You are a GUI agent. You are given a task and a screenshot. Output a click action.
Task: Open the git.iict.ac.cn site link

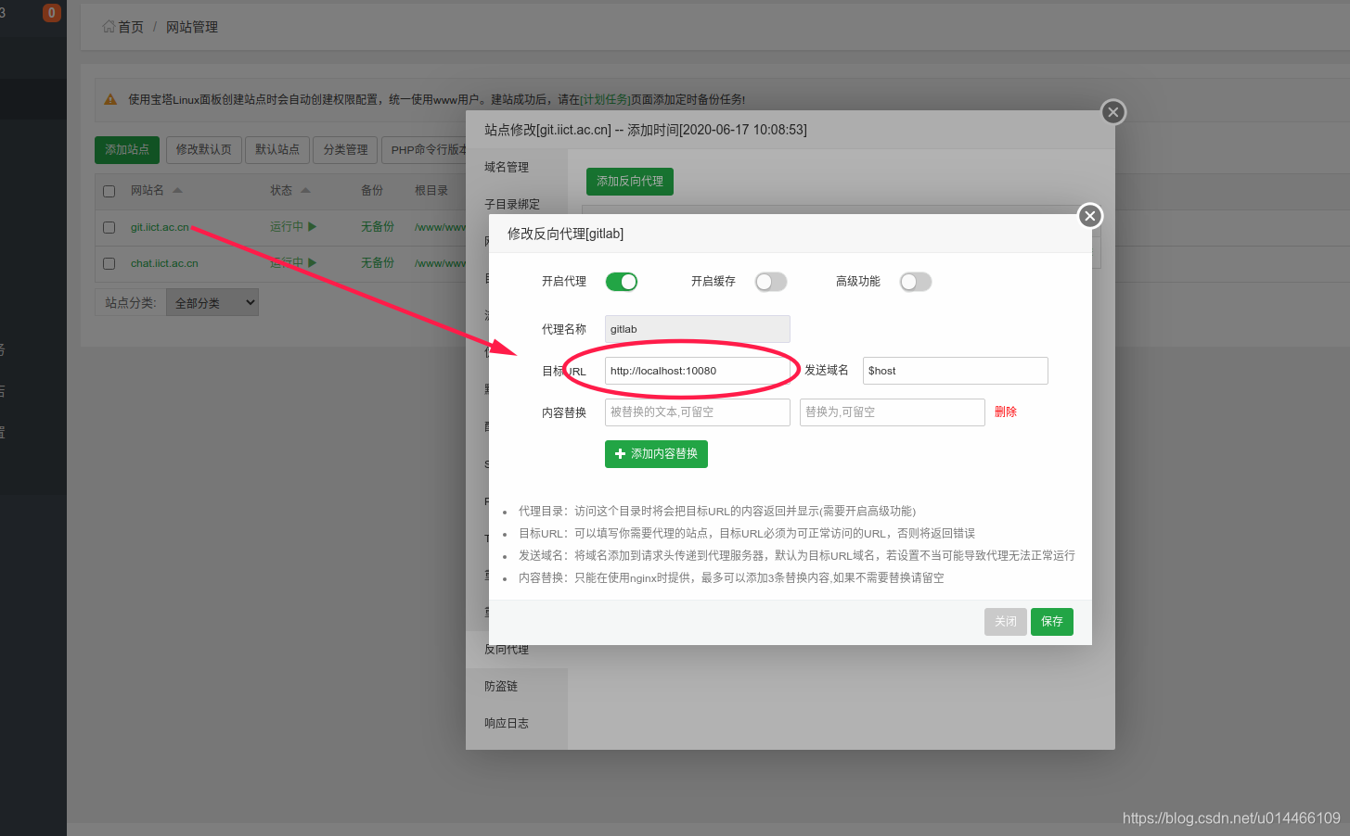click(x=160, y=227)
